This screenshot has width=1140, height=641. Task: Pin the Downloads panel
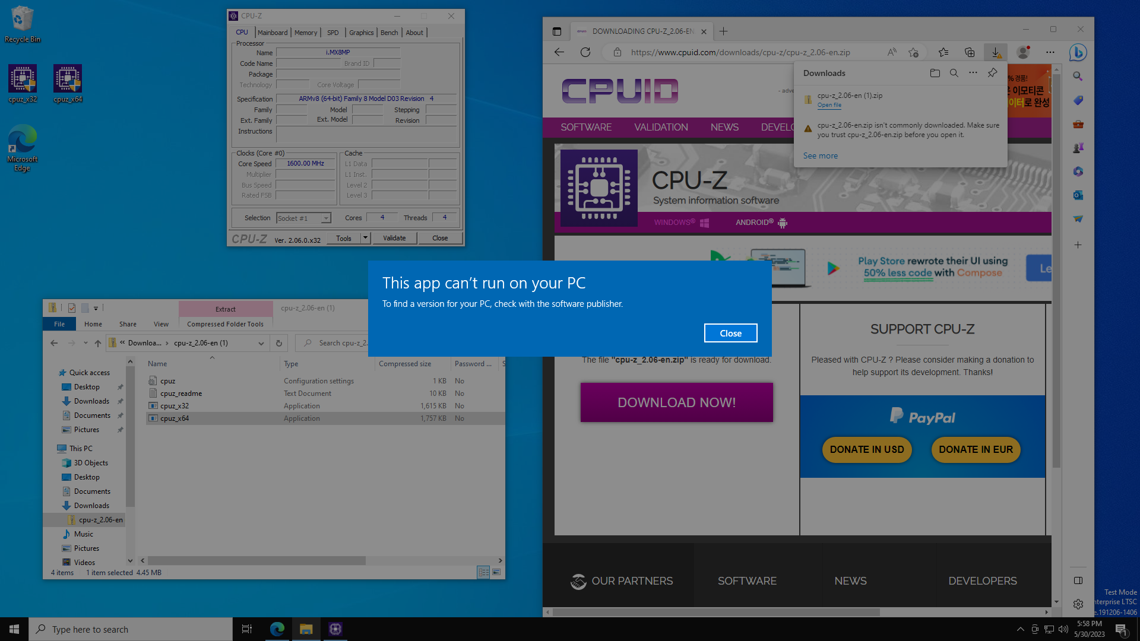[x=992, y=73]
